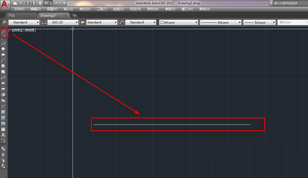Select the Ellipse Arc tool
308x178 pixels.
point(3,89)
